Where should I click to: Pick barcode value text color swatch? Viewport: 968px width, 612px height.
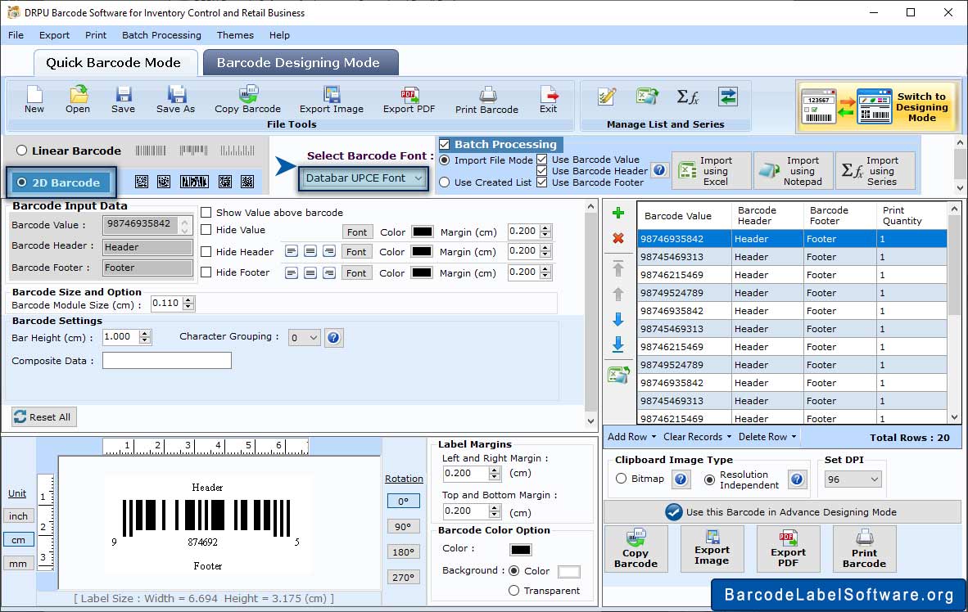point(423,232)
